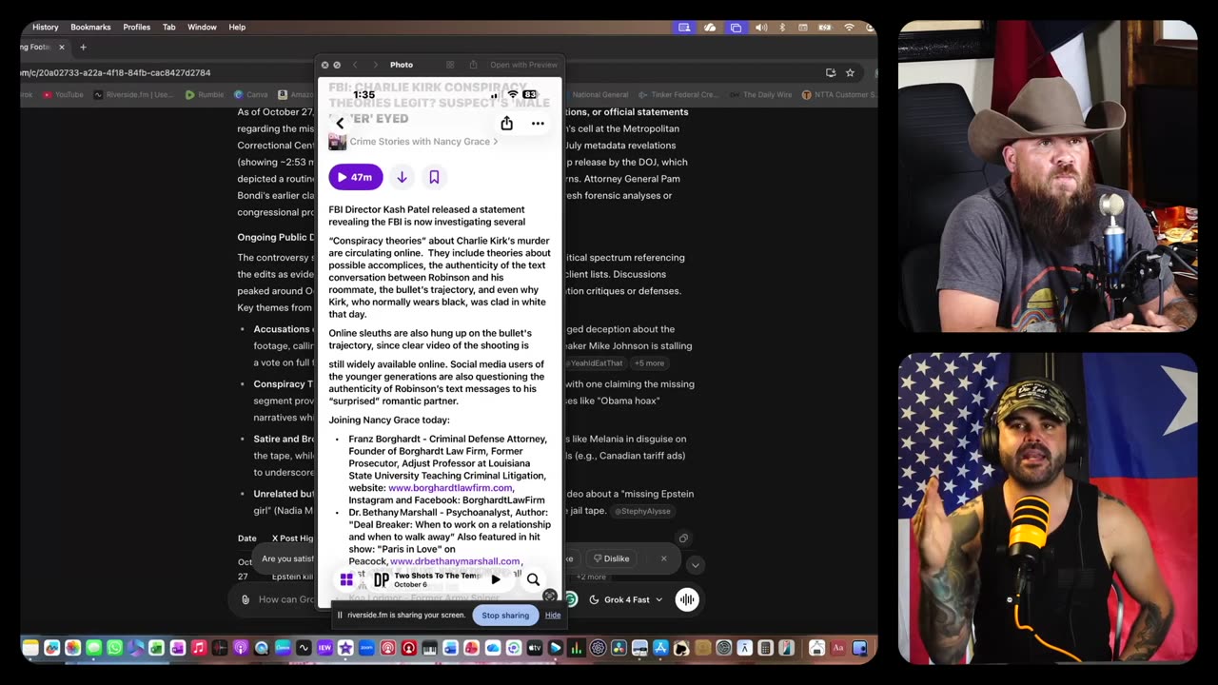1218x685 pixels.
Task: Visit the www.drbethanymarshall.com link
Action: tap(455, 561)
